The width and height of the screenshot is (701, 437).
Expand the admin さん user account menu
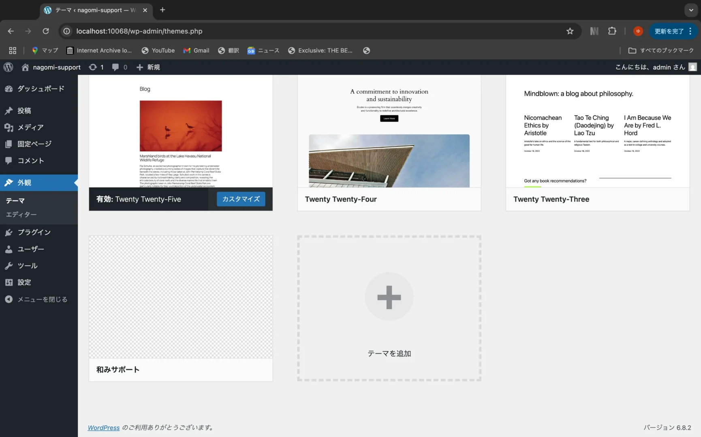[655, 67]
